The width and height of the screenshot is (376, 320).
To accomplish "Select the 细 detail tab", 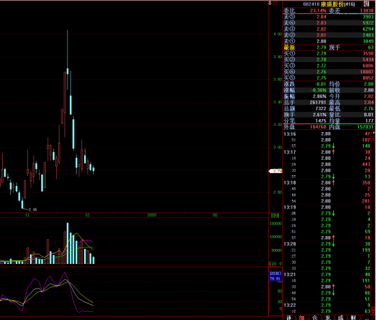I will click(x=301, y=317).
